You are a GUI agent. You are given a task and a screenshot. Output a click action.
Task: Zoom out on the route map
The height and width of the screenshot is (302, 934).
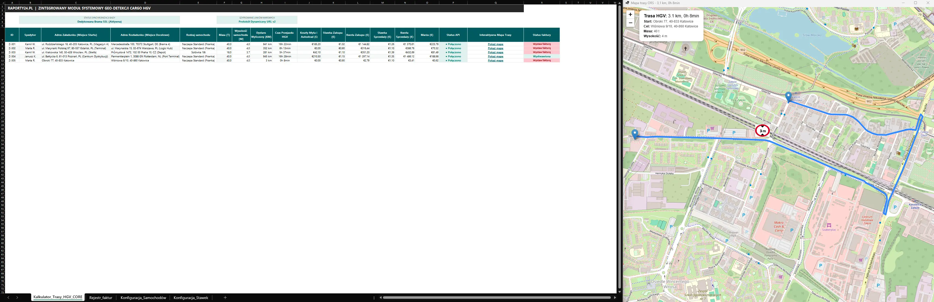(x=630, y=23)
